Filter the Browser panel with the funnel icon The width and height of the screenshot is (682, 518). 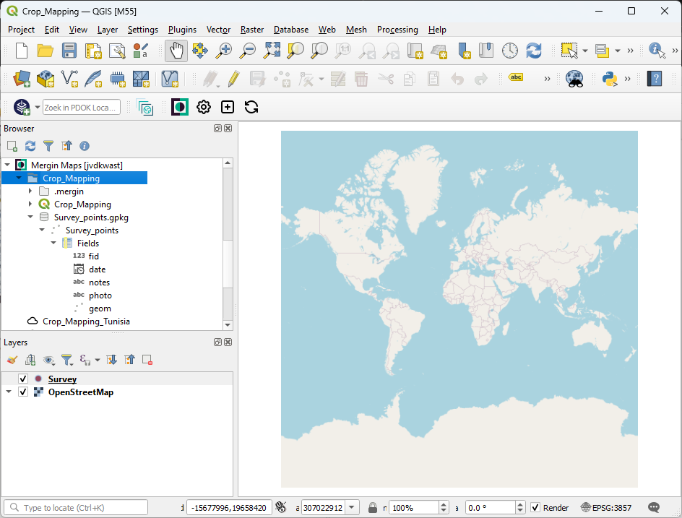pos(48,146)
